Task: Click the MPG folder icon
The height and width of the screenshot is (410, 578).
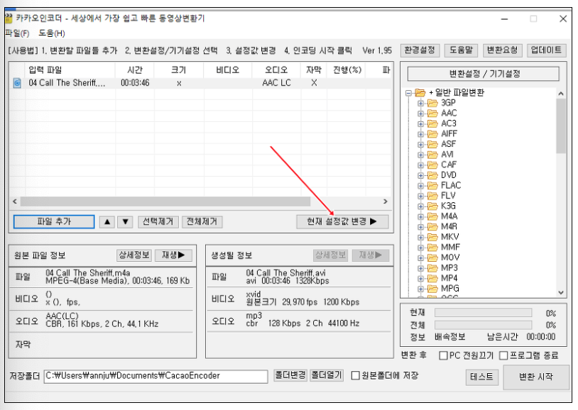Action: pyautogui.click(x=432, y=289)
